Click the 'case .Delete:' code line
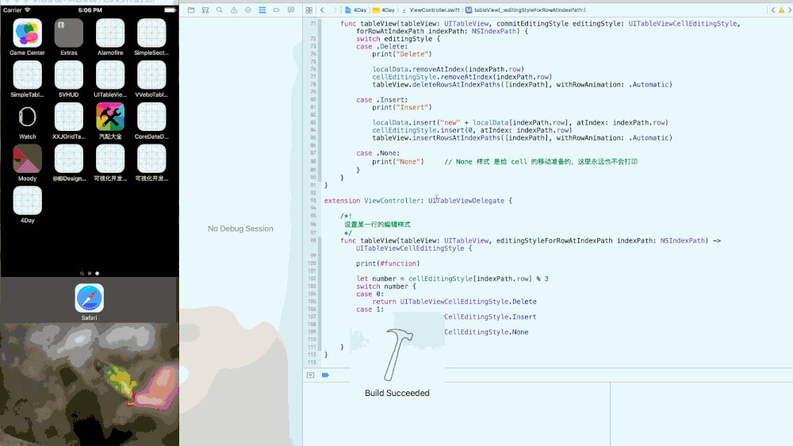The image size is (793, 446). pos(382,47)
